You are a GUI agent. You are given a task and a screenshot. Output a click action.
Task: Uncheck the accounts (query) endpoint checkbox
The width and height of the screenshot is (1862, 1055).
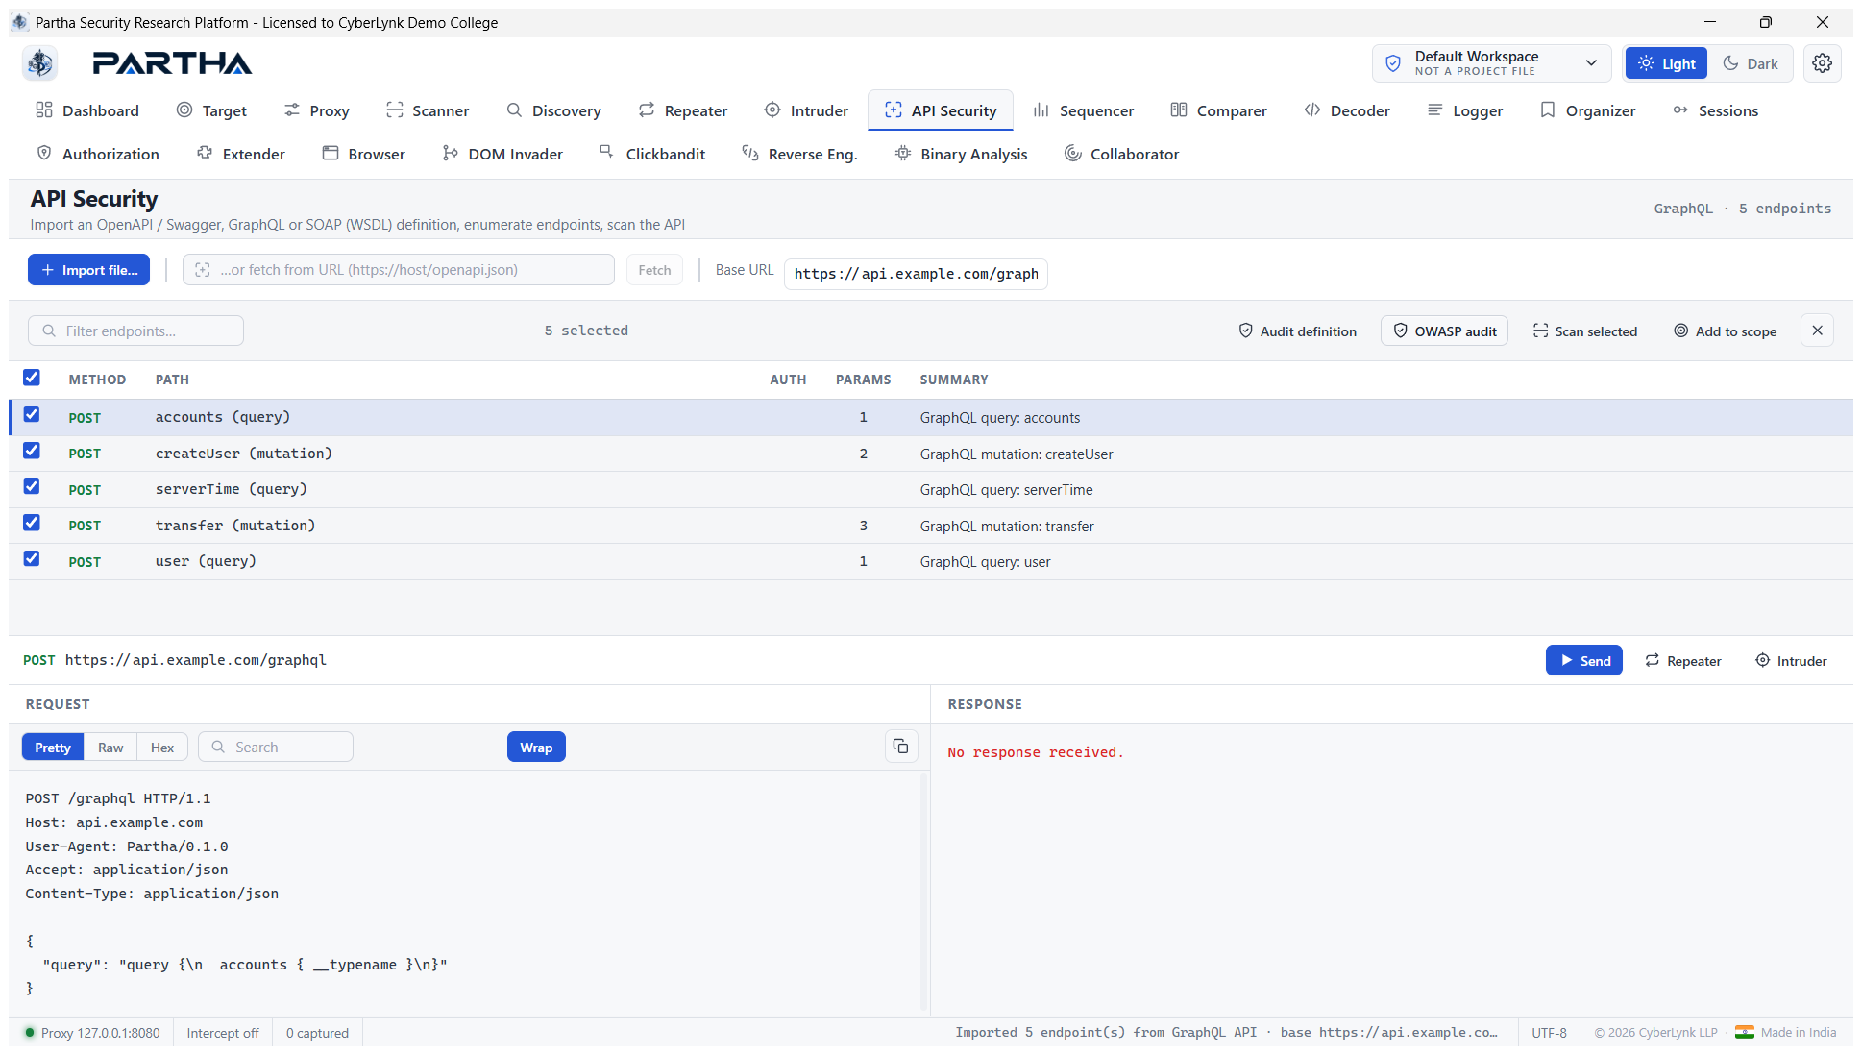(x=32, y=415)
